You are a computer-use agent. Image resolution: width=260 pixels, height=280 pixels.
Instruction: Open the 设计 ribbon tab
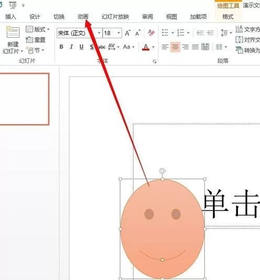35,17
